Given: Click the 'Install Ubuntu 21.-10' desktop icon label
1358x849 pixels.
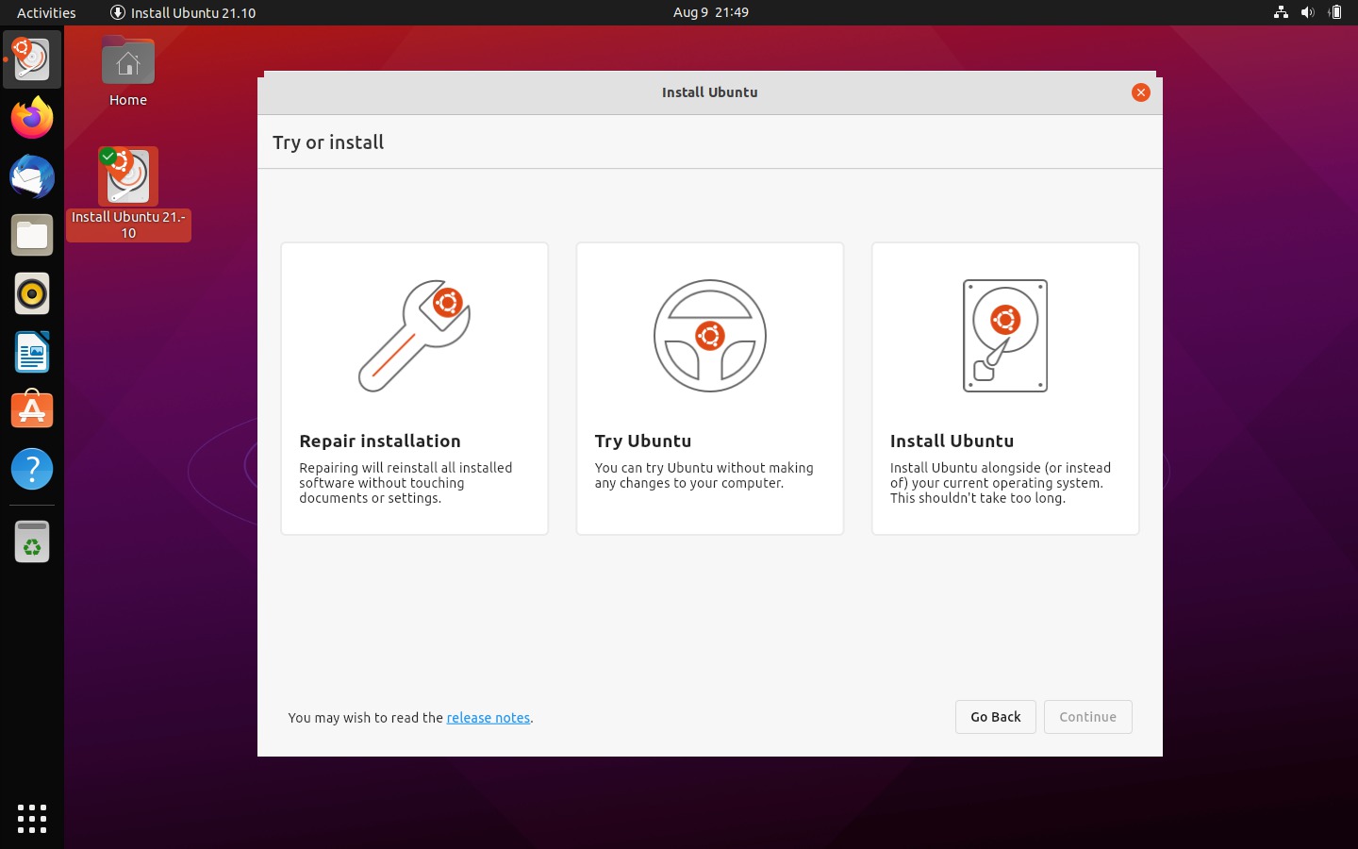Looking at the screenshot, I should [128, 225].
